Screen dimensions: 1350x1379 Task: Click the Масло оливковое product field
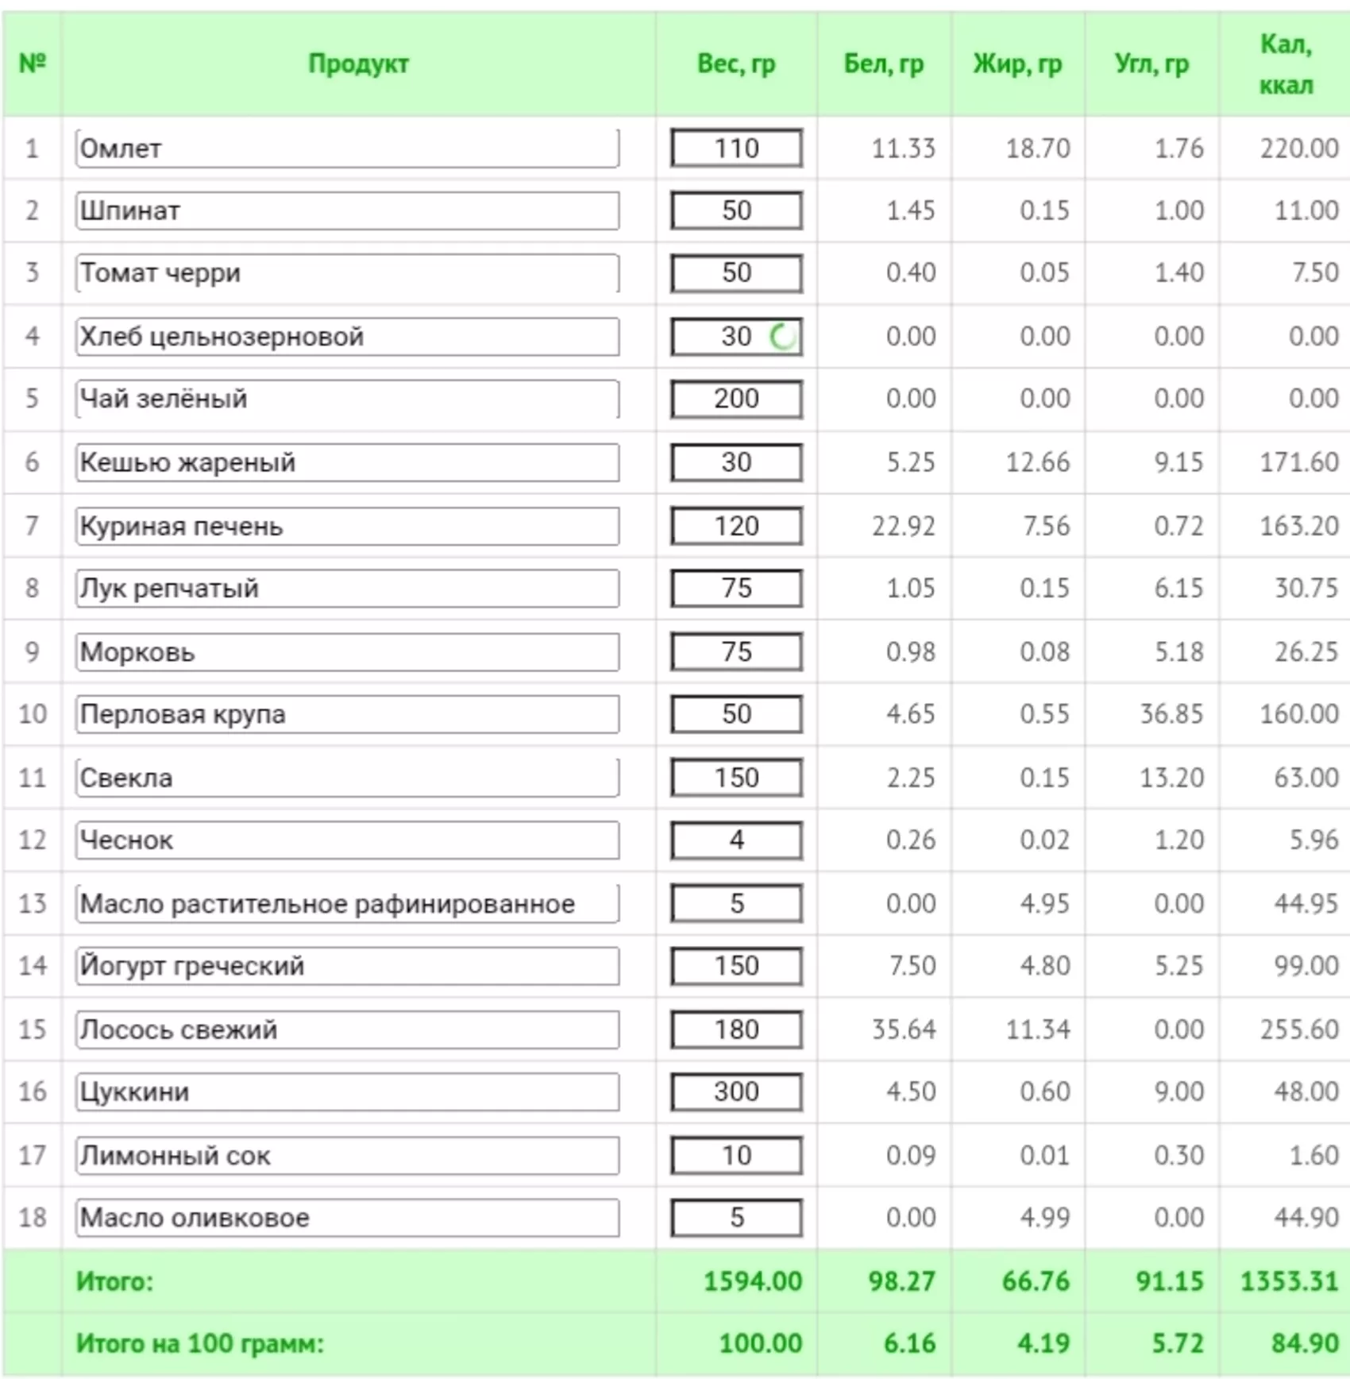tap(347, 1218)
